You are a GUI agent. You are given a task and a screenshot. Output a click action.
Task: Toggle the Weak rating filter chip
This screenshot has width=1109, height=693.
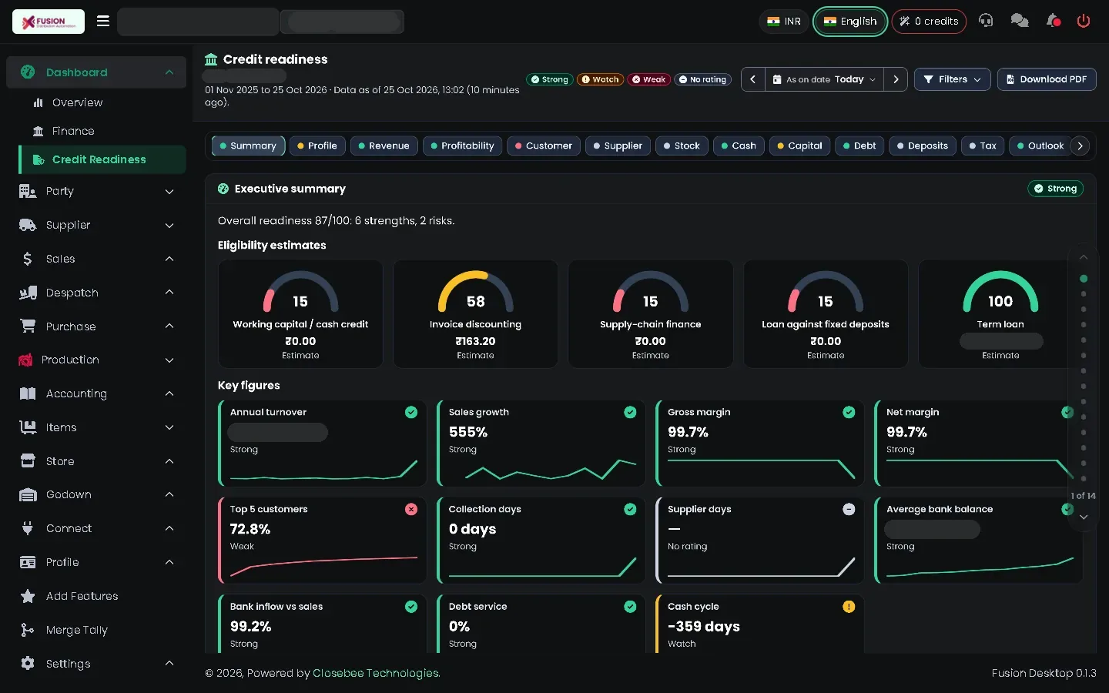click(649, 79)
